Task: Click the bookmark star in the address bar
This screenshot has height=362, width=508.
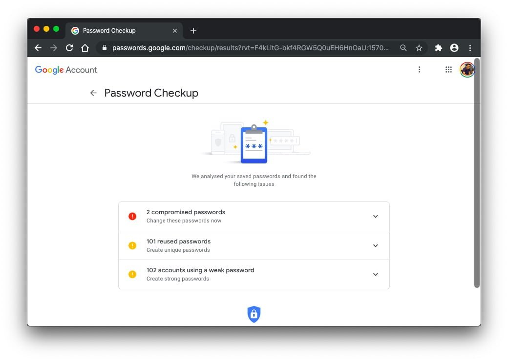Action: tap(419, 48)
